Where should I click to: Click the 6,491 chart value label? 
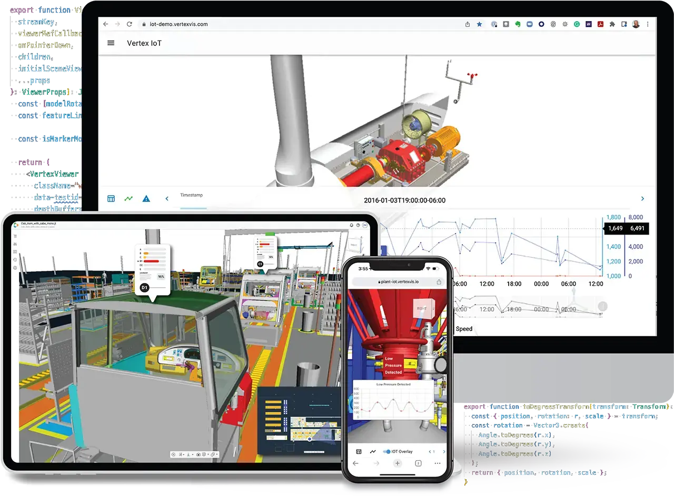click(637, 228)
